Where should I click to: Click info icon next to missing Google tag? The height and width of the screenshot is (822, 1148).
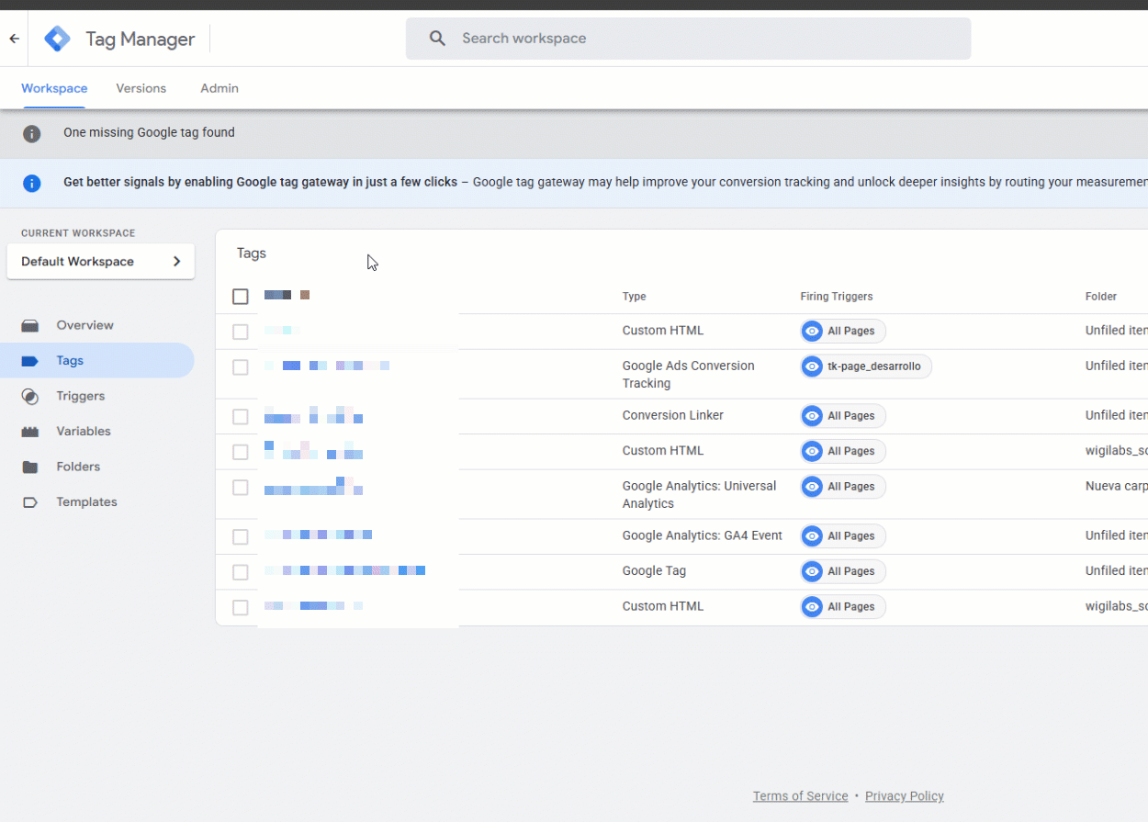point(32,133)
